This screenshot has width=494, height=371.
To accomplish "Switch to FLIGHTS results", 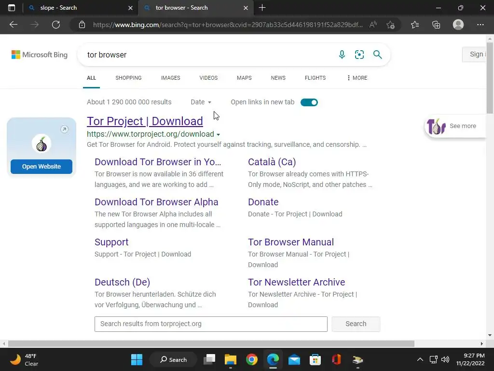I will tap(315, 78).
